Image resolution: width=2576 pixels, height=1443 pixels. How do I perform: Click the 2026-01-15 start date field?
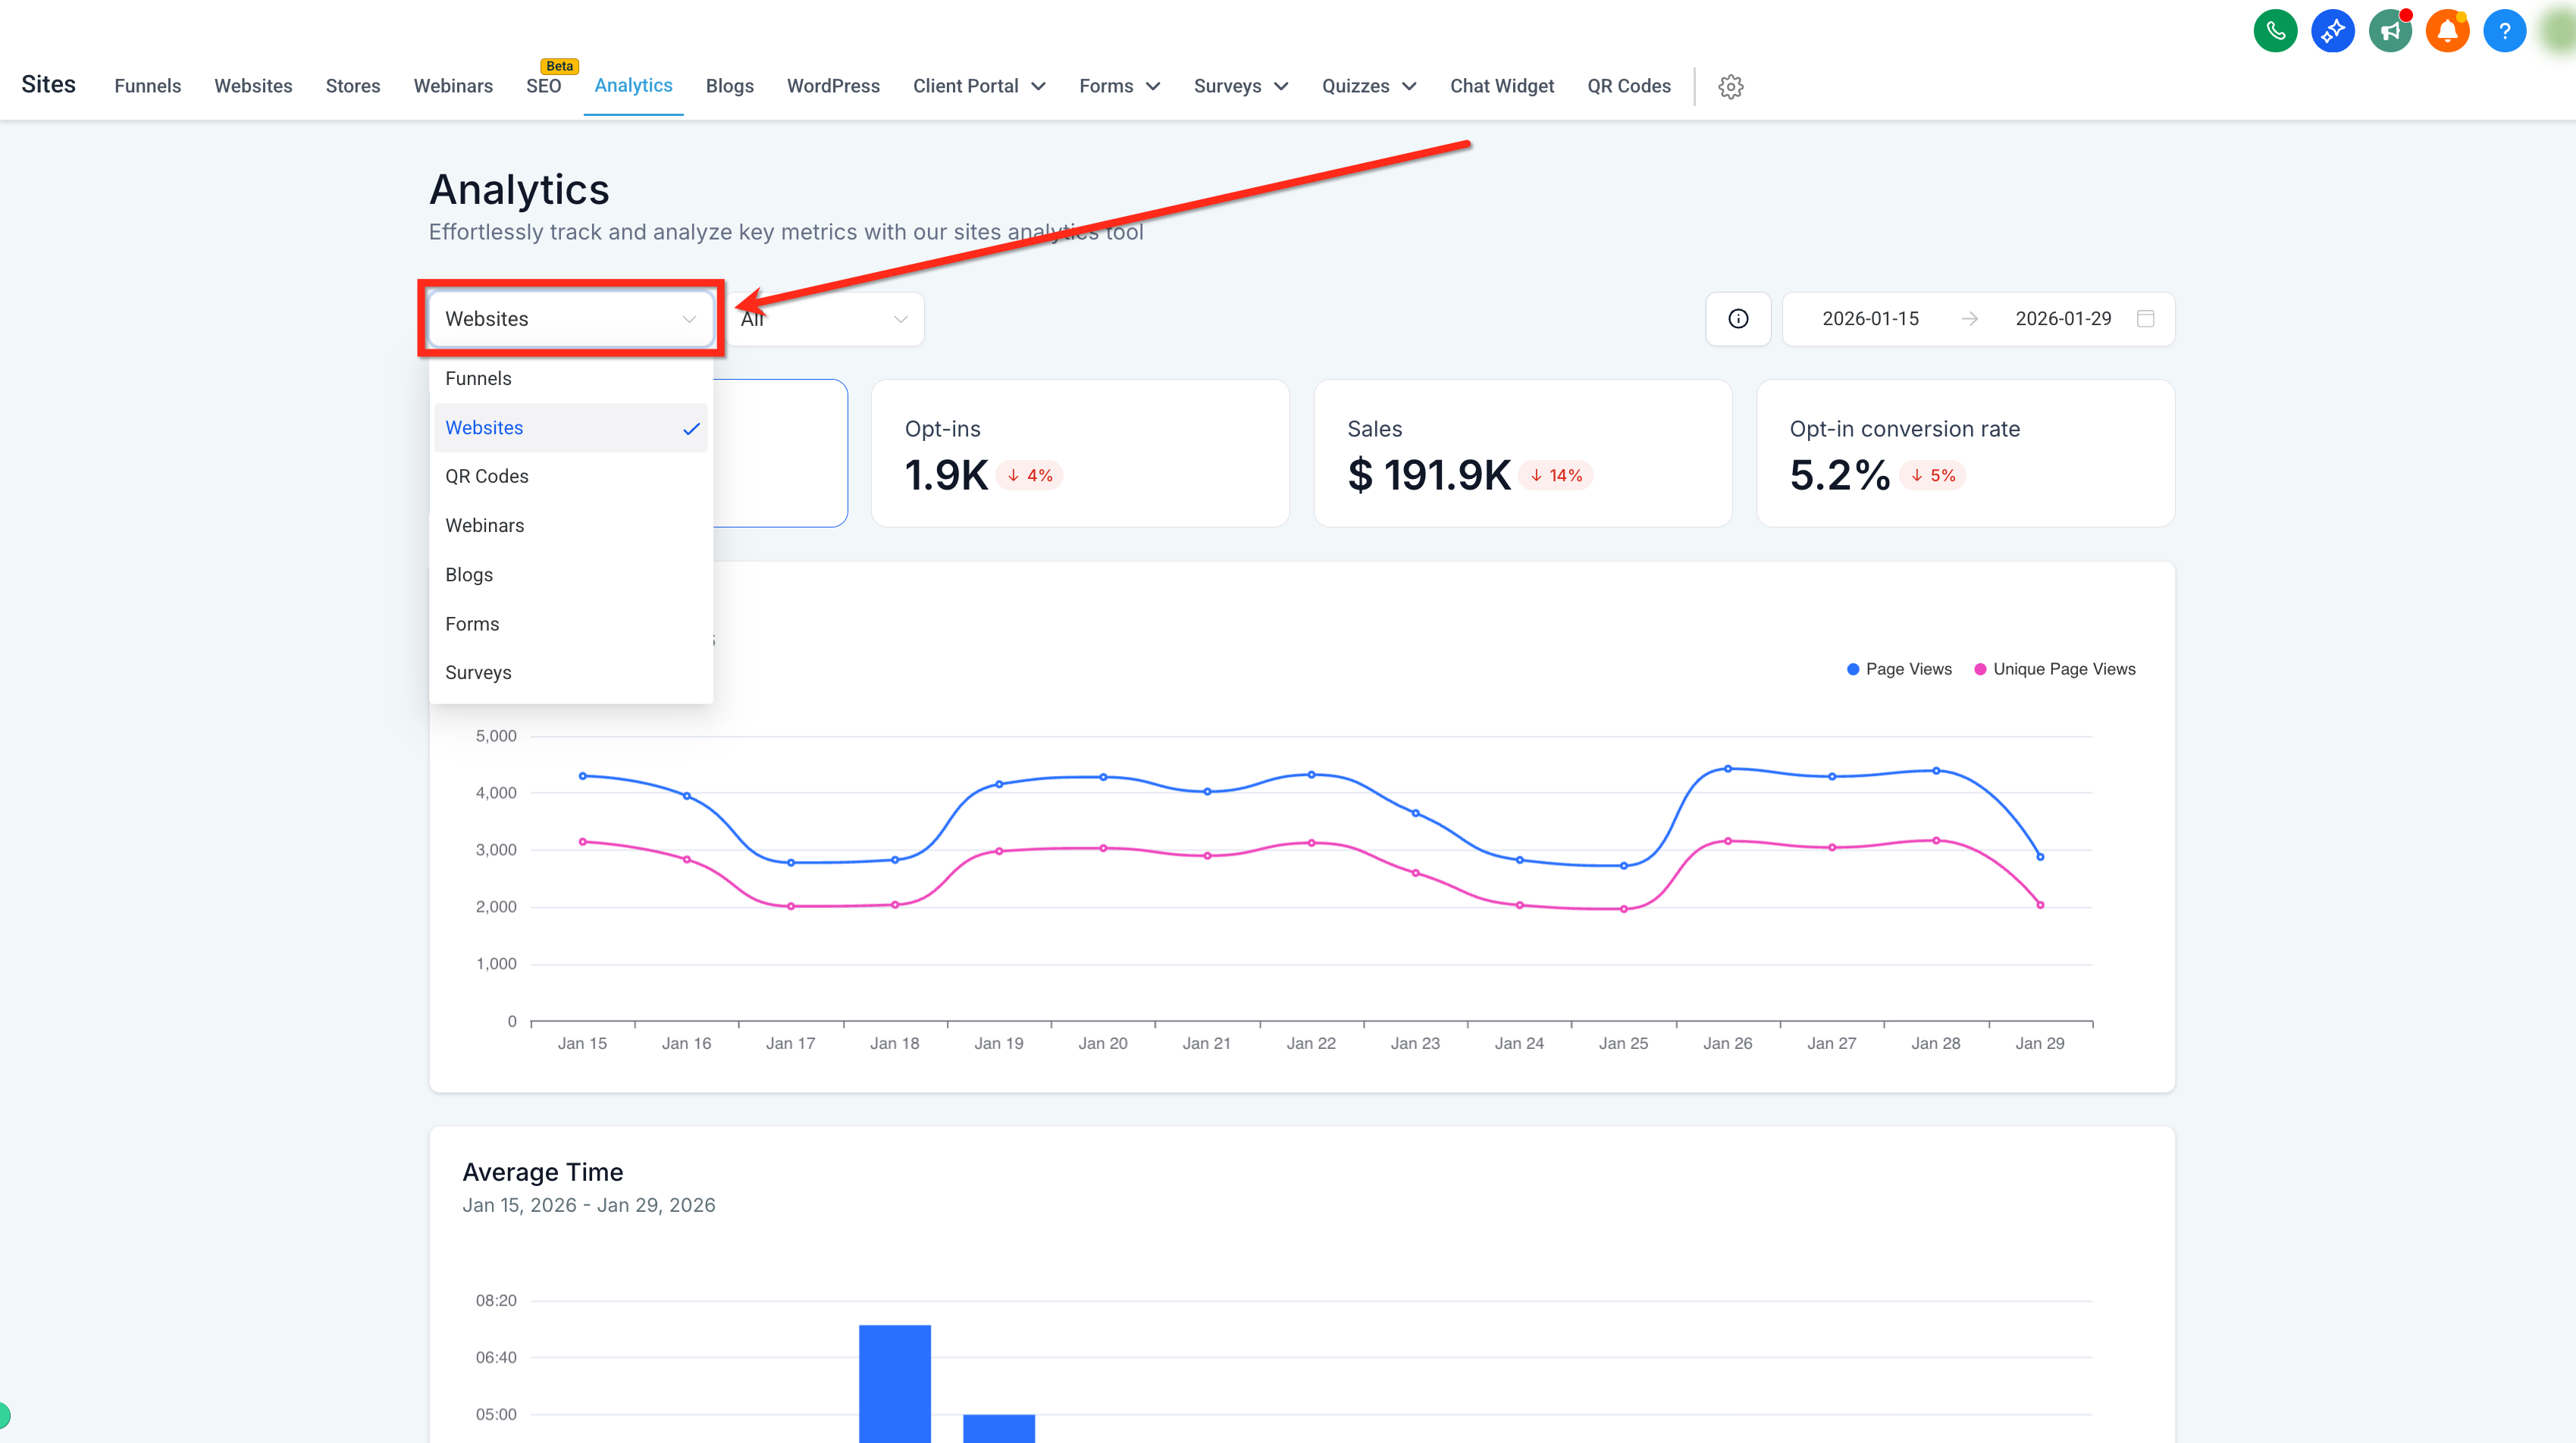[1870, 319]
